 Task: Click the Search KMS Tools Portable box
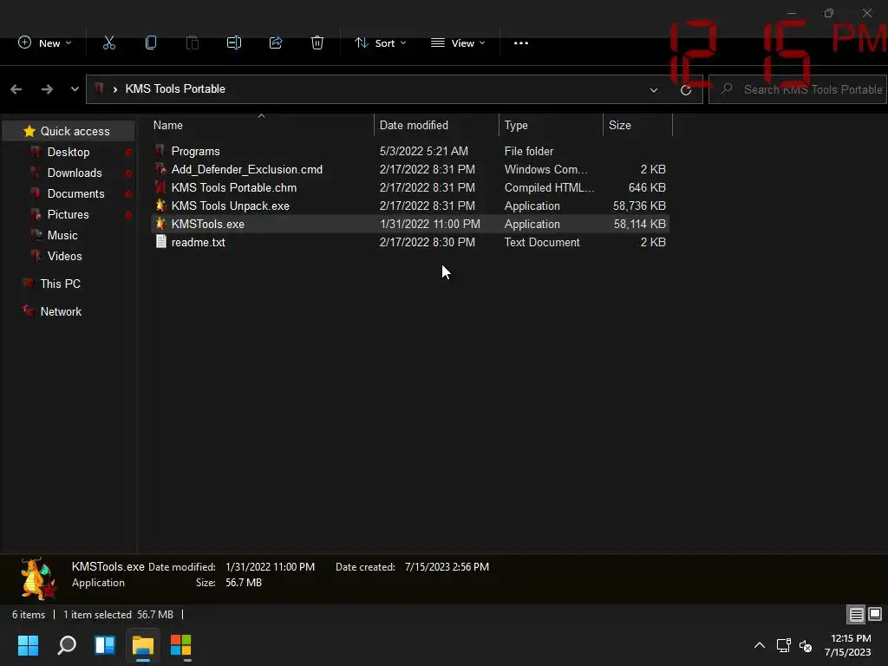click(x=798, y=89)
